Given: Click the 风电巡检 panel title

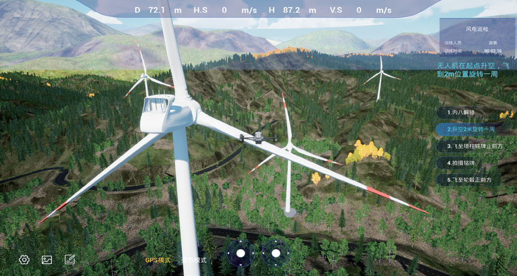Looking at the screenshot, I should [477, 29].
